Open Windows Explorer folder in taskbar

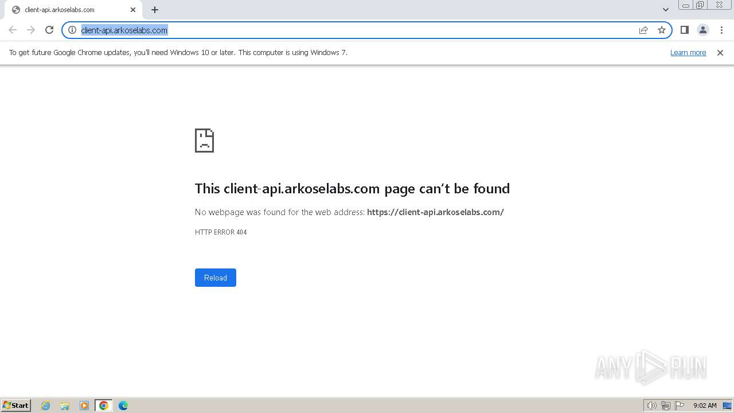pyautogui.click(x=65, y=406)
